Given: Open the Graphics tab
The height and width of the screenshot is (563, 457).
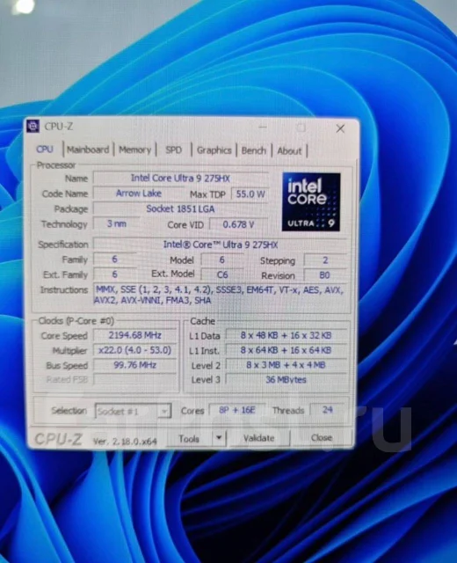Looking at the screenshot, I should [x=214, y=150].
